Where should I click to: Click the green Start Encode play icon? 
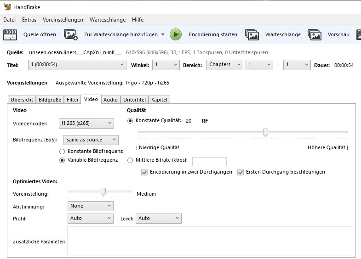coord(176,35)
